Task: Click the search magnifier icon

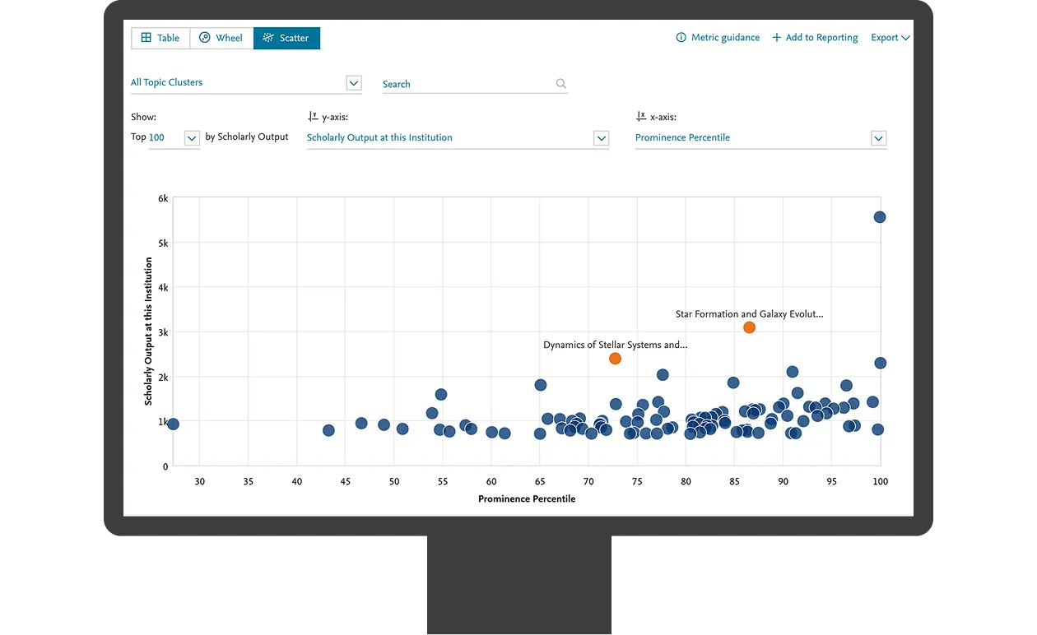Action: [x=560, y=83]
